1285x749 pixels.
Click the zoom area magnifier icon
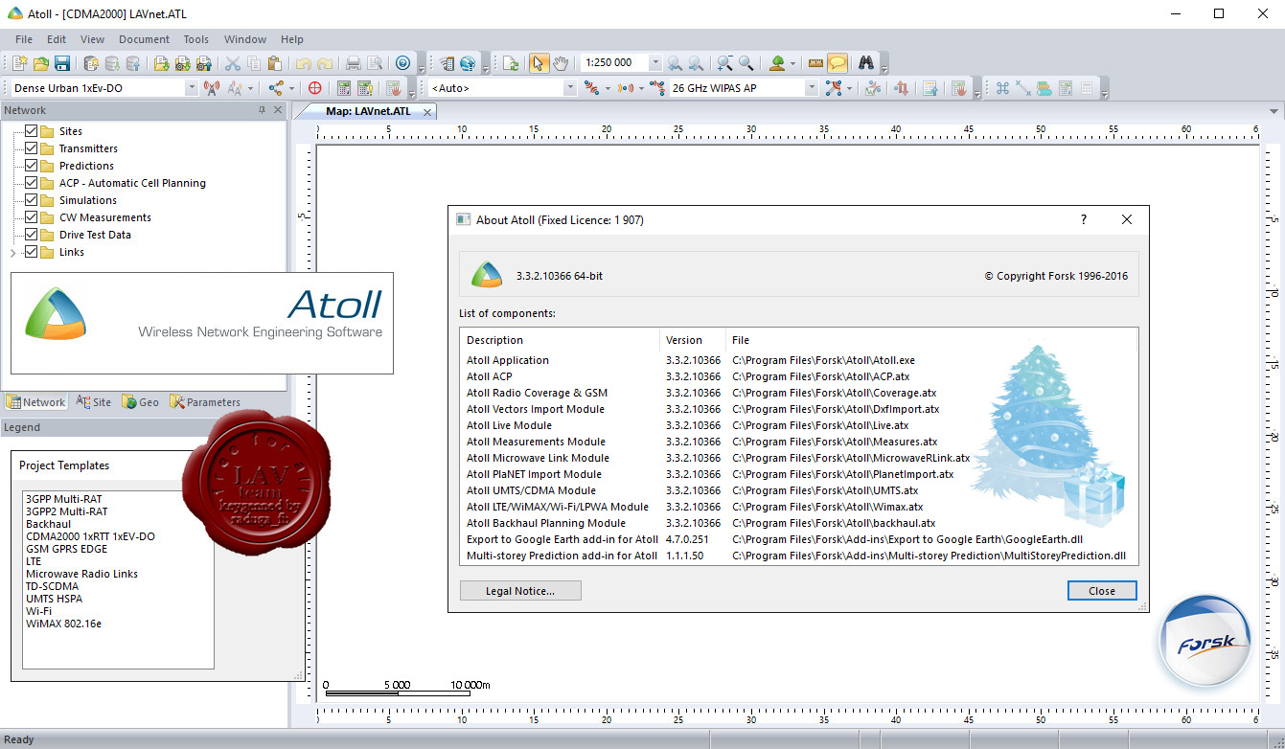point(746,63)
